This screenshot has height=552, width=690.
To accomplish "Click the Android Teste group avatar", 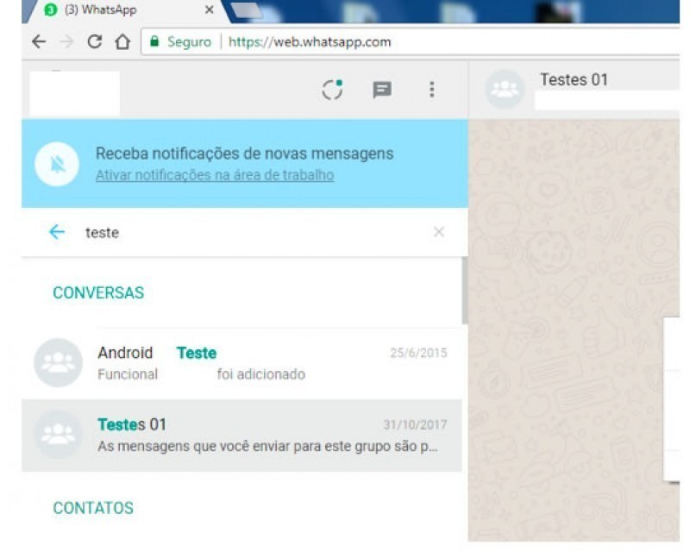I will coord(58,363).
